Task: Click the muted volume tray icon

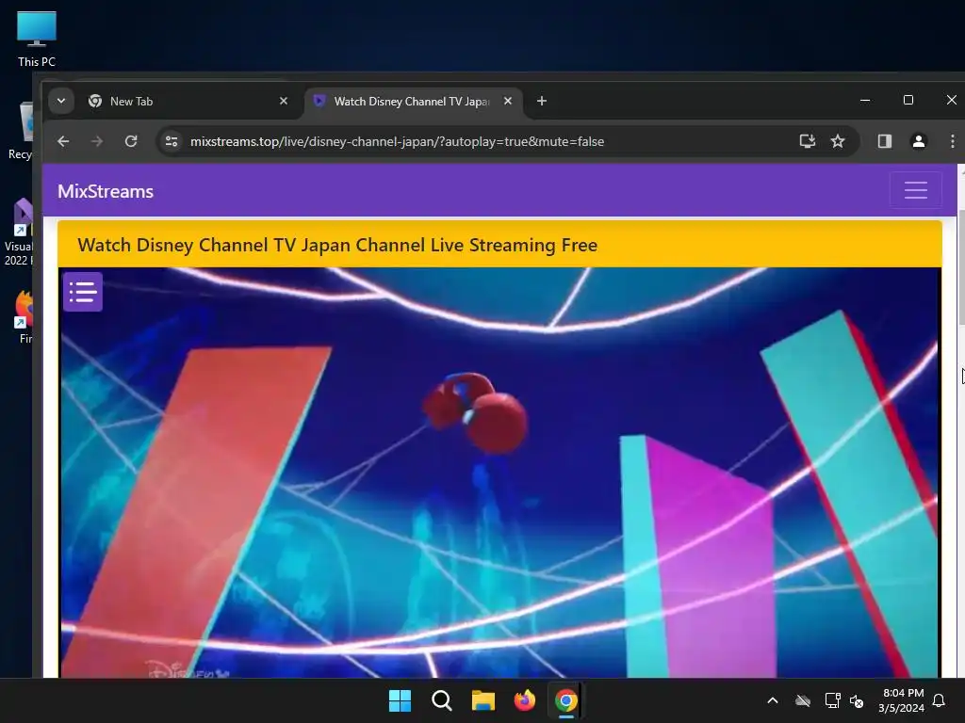Action: pyautogui.click(x=857, y=700)
